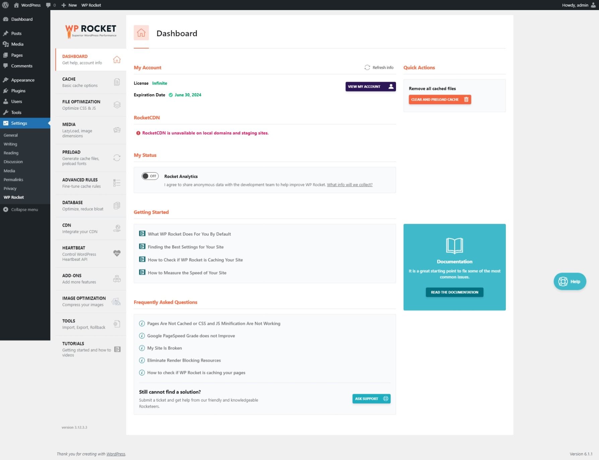Click the File Optimization layers icon

(x=117, y=105)
